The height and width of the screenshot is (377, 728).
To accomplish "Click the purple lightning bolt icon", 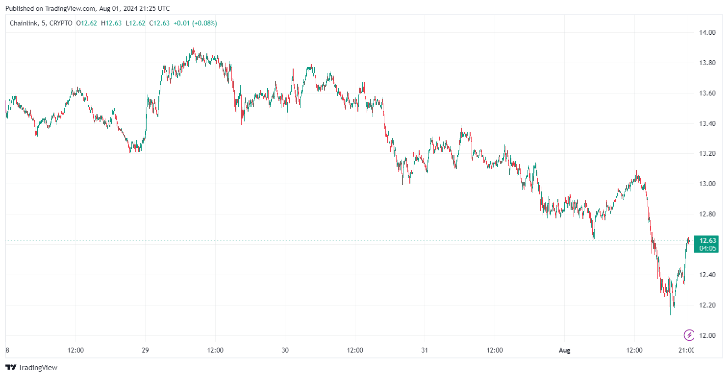I will coord(689,335).
